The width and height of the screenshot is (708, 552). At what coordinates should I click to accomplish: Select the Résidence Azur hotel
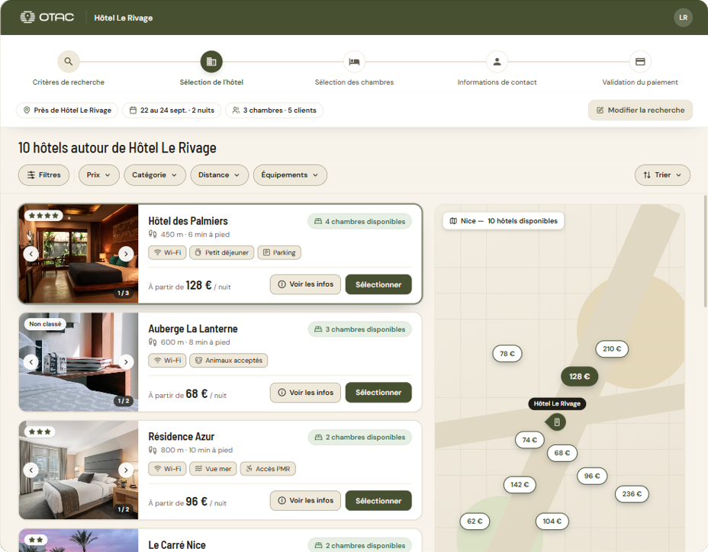point(378,501)
